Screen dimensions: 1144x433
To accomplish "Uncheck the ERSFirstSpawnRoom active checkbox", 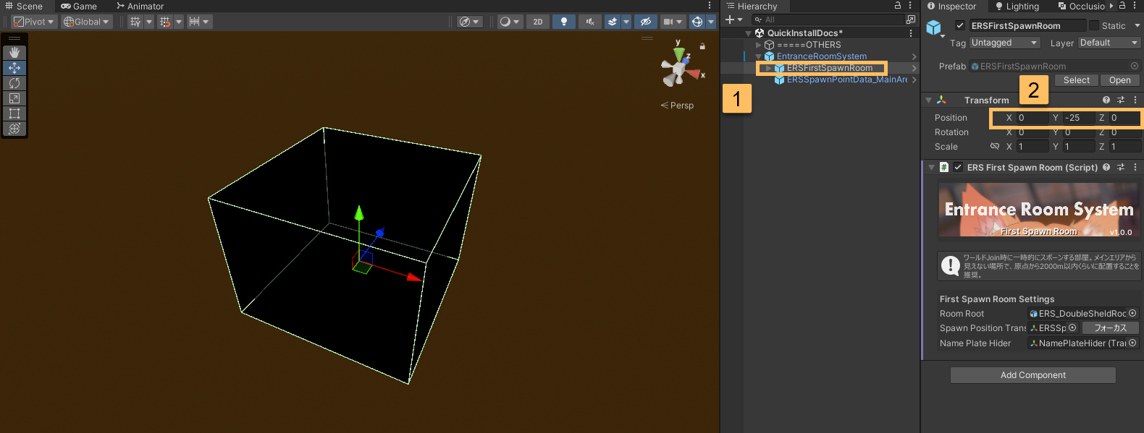I will (x=960, y=26).
